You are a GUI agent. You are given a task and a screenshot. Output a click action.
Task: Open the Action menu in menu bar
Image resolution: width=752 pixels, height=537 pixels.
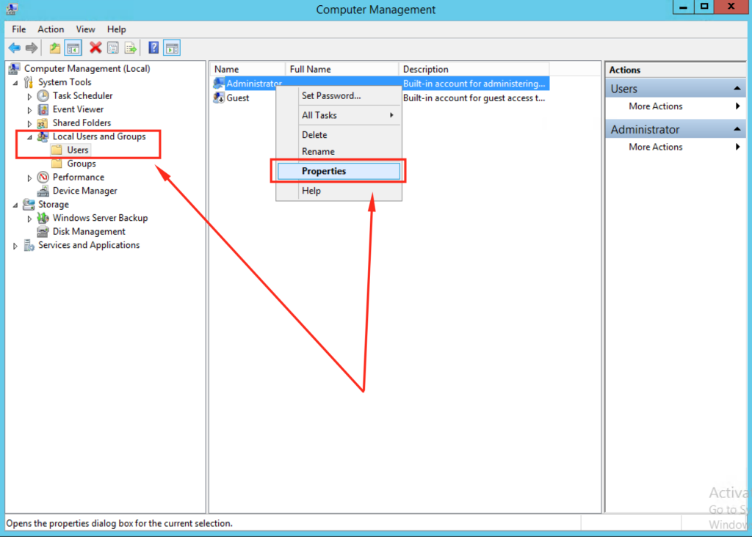click(51, 29)
